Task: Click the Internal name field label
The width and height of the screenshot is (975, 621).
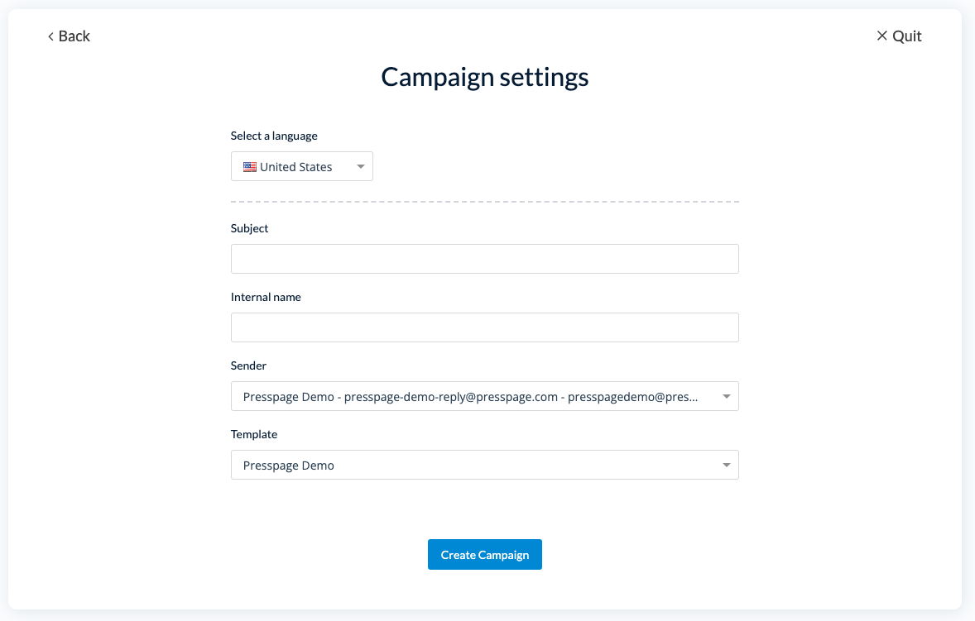Action: coord(266,297)
